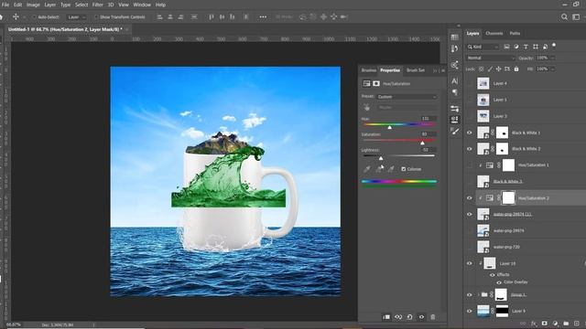586x329 pixels.
Task: Click lock position icon
Action: point(498,69)
